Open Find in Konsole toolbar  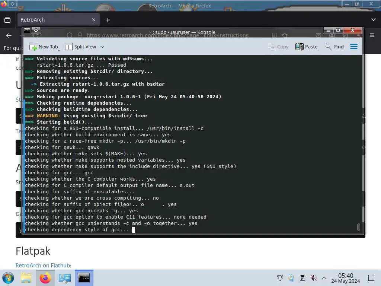334,47
